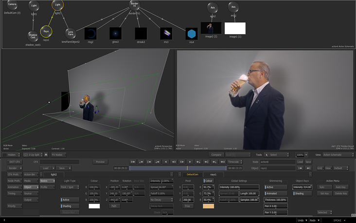Toggle the Solo button
The height and width of the screenshot is (223, 356).
click(324, 187)
